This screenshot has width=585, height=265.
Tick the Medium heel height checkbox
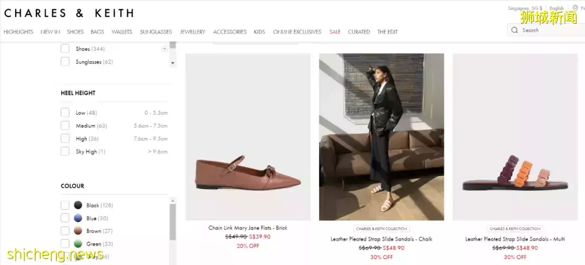tap(65, 126)
